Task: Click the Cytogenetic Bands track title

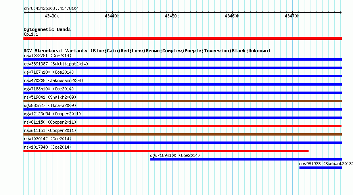Action: point(47,29)
